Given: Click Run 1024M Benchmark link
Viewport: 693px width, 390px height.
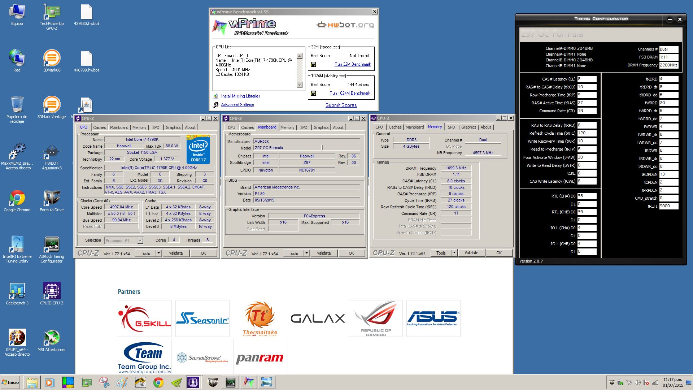Looking at the screenshot, I should tap(350, 93).
